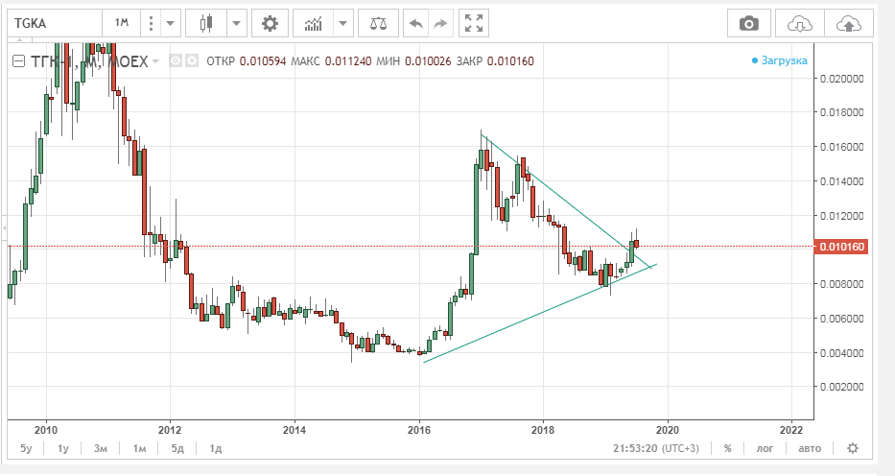The height and width of the screenshot is (476, 895).
Task: Select the 1y time range
Action: (x=62, y=448)
